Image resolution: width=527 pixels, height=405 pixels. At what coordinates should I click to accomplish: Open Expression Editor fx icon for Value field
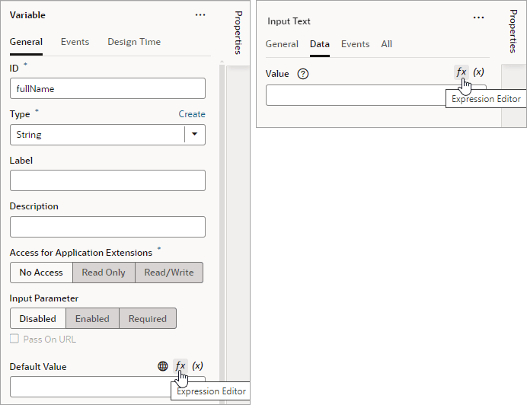462,72
